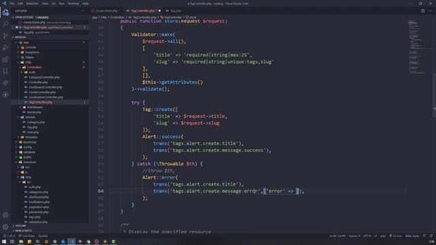Click the VS Code logo icon

4,3
